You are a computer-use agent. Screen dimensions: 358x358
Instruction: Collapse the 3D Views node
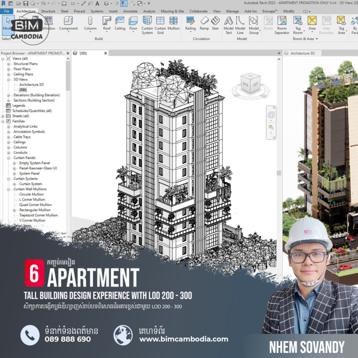coord(9,80)
